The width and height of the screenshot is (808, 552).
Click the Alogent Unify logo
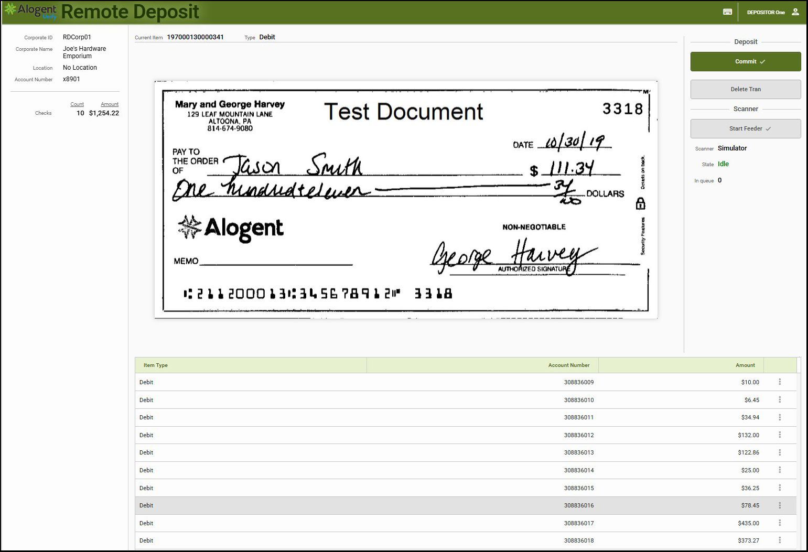[x=30, y=11]
